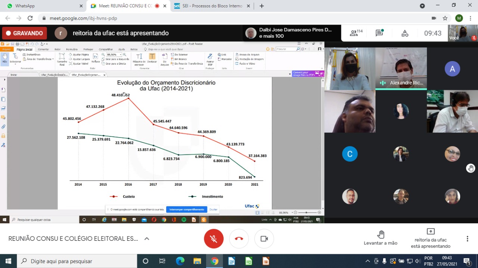Open Windows Task View in taskbar
The width and height of the screenshot is (478, 268).
point(162,261)
